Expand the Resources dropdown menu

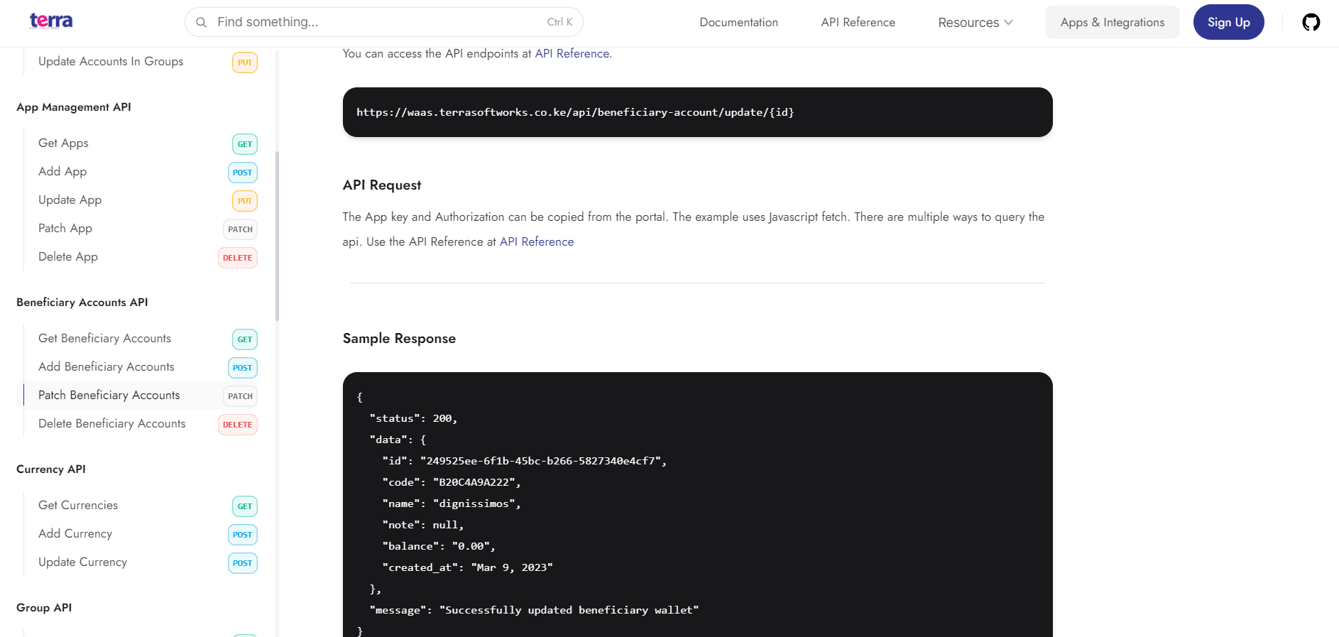tap(975, 23)
